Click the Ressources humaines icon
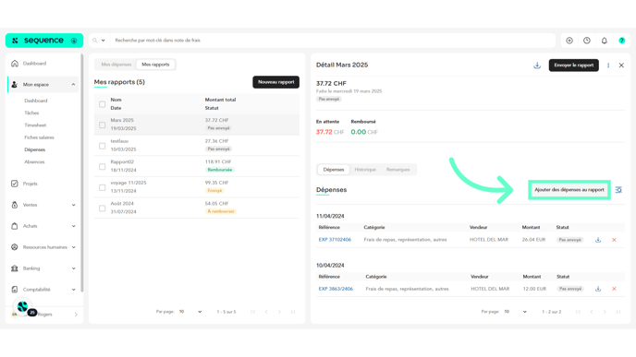This screenshot has height=357, width=636. pyautogui.click(x=15, y=247)
